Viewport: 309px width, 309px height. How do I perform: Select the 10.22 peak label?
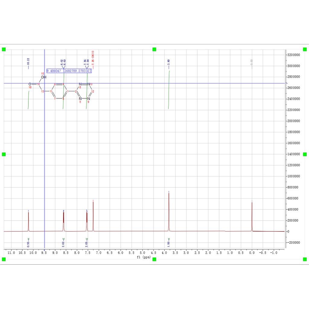(28, 62)
